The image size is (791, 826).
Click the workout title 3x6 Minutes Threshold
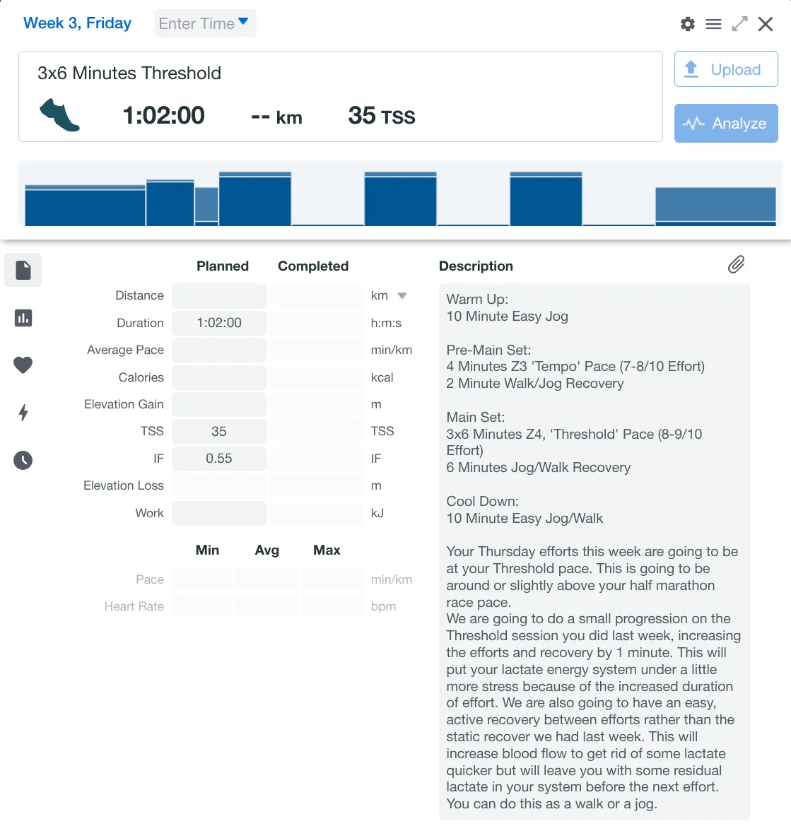click(129, 73)
